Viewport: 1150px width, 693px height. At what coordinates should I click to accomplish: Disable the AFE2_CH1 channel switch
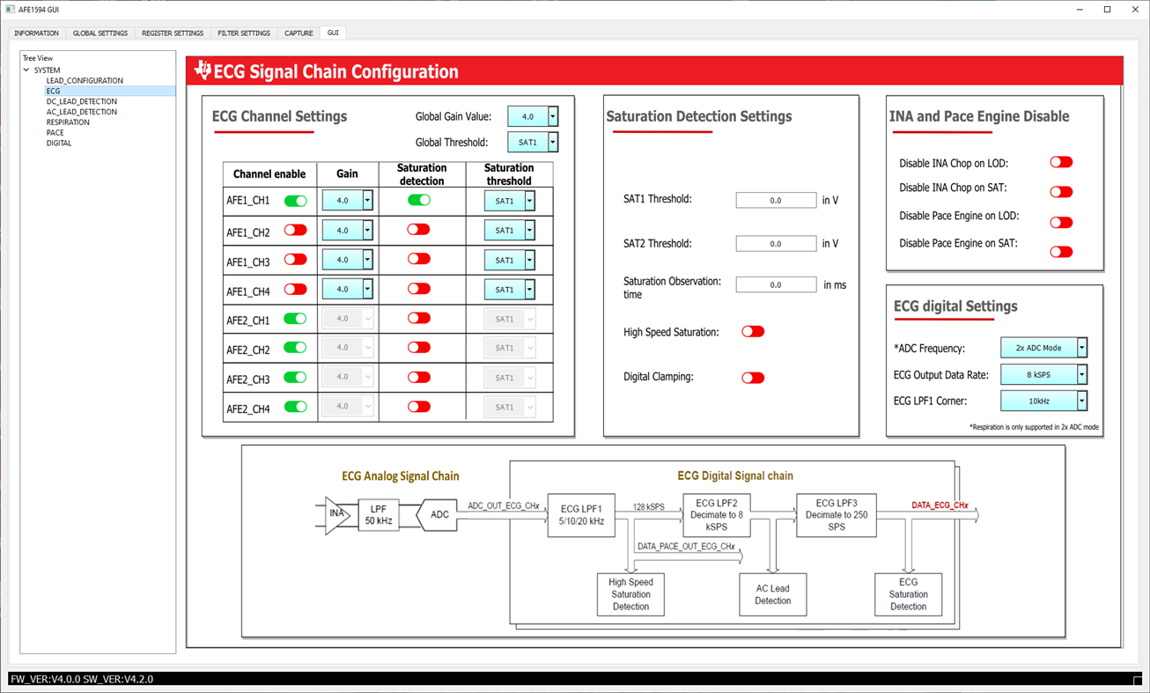296,319
